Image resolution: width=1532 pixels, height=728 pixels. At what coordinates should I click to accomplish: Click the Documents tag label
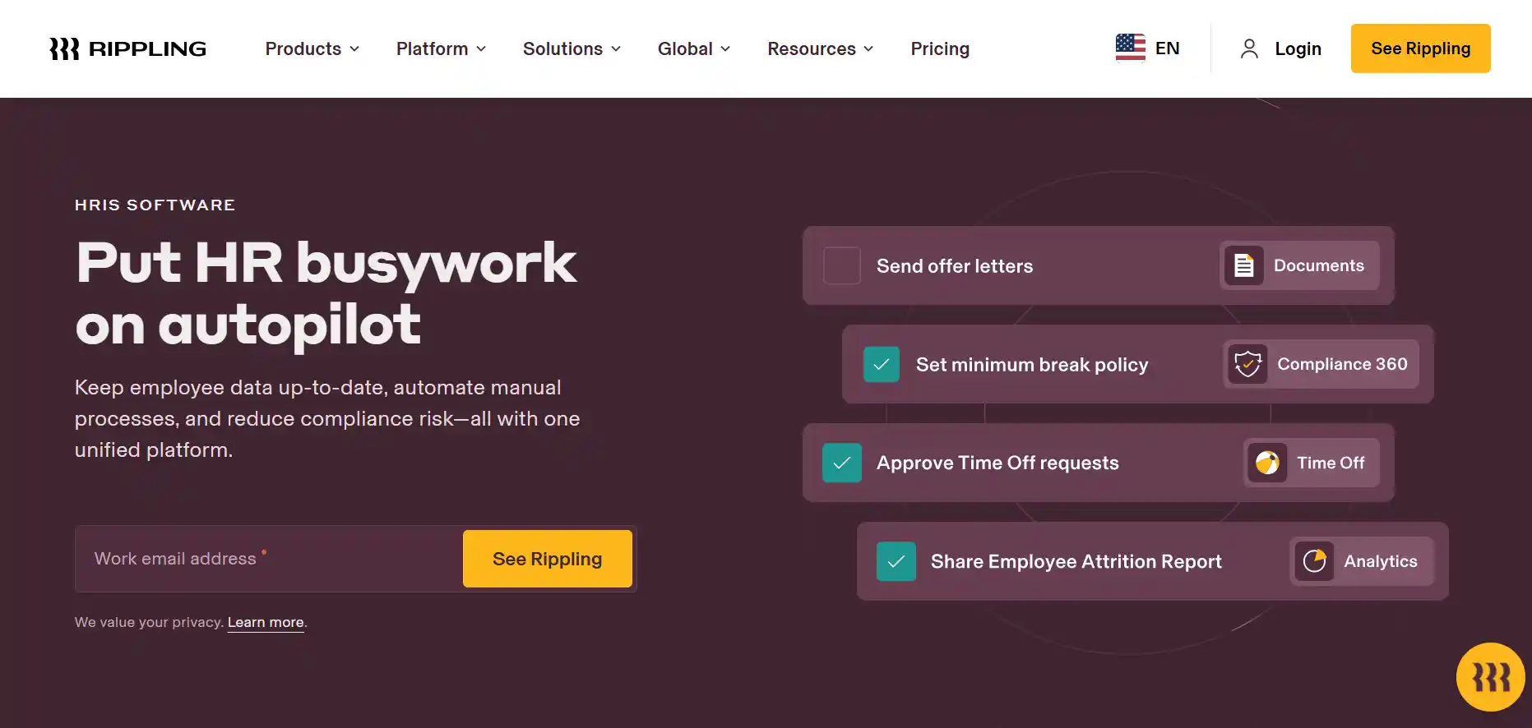[x=1318, y=265]
